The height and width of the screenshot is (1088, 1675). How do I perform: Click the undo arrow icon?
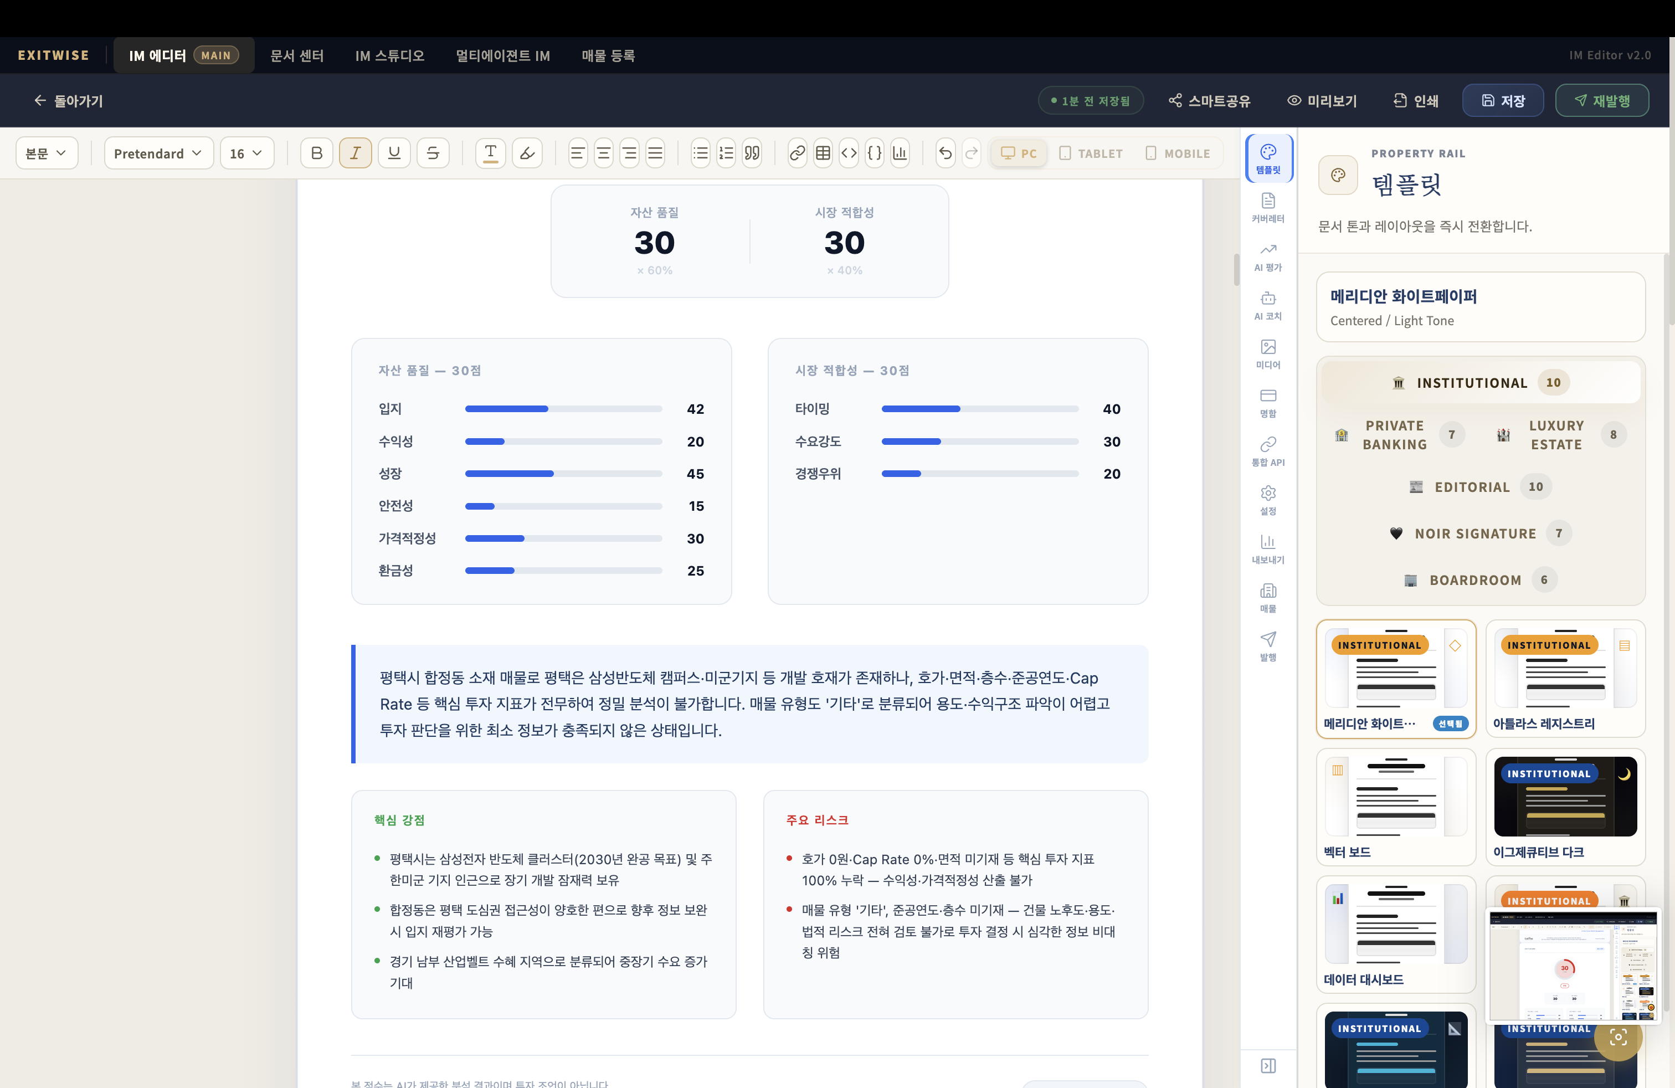tap(945, 153)
